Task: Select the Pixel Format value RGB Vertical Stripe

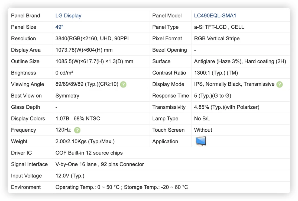Action: point(217,38)
